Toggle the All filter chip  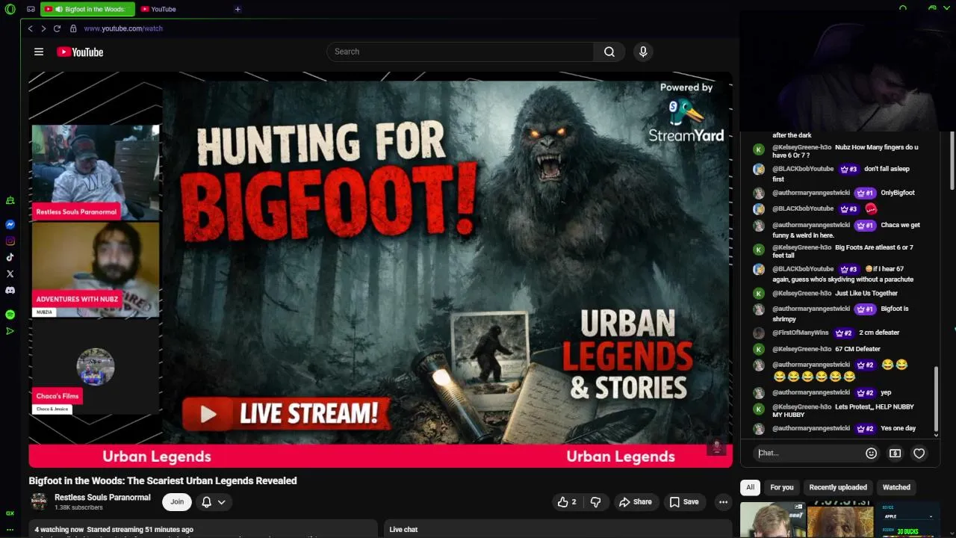click(750, 487)
